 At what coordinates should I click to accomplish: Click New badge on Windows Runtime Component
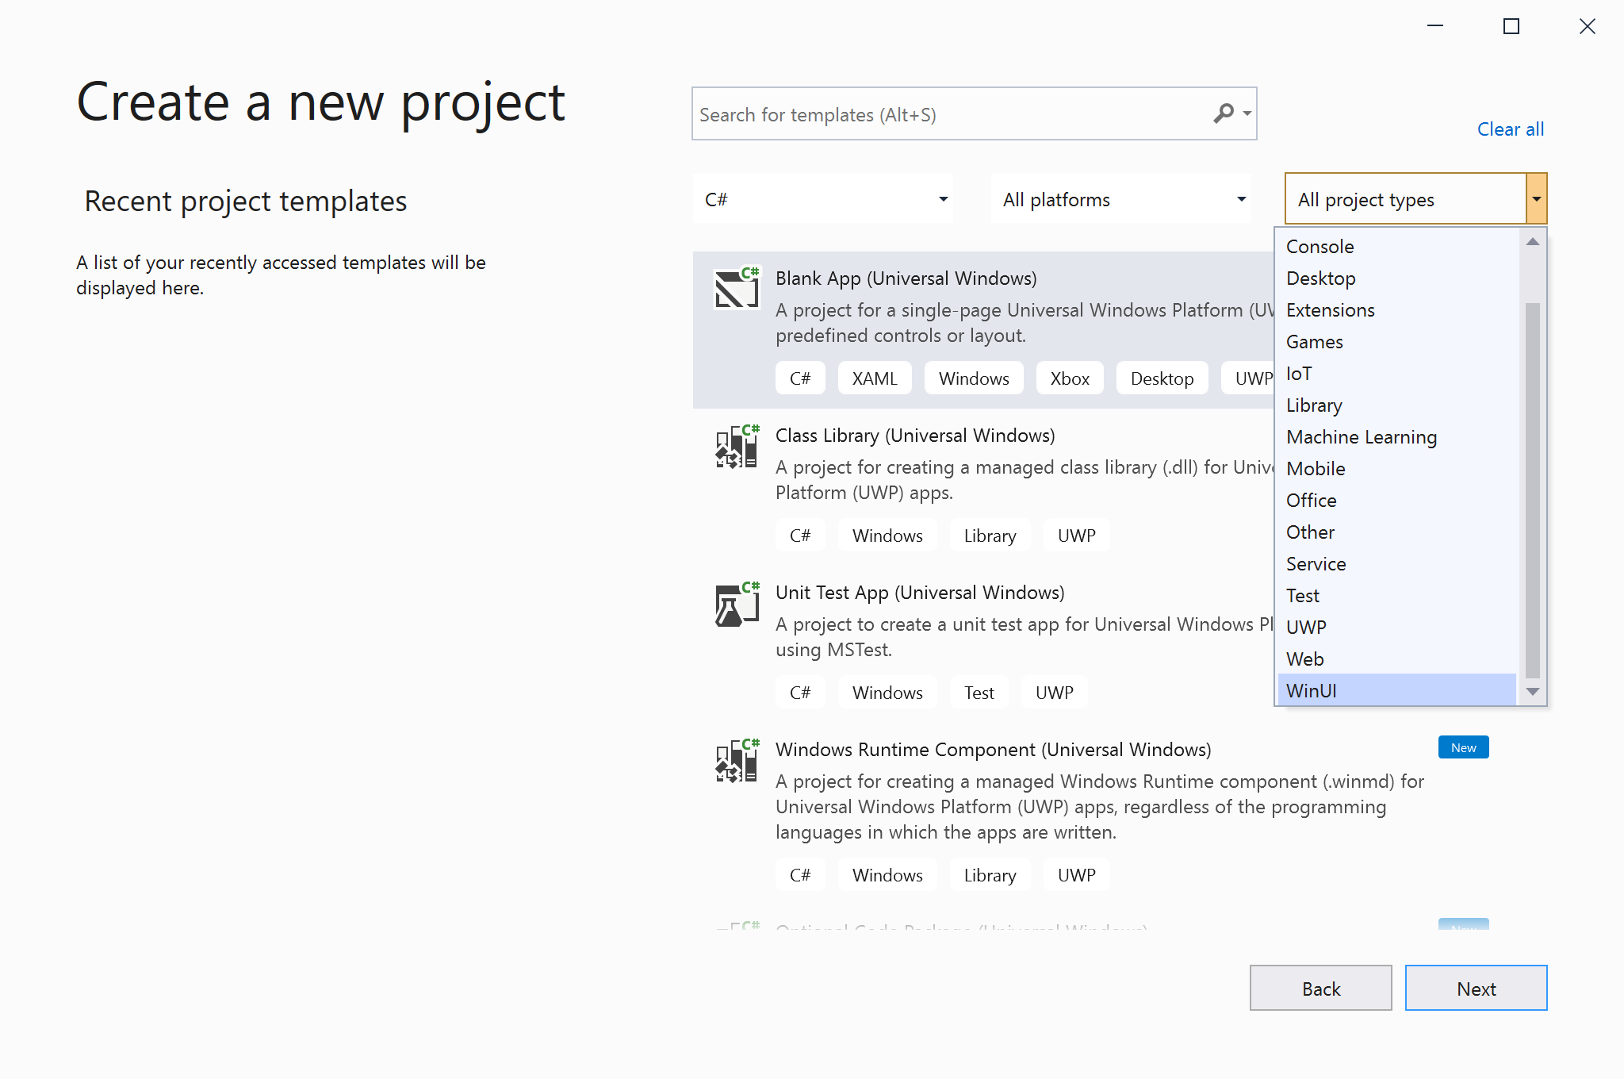pos(1463,747)
